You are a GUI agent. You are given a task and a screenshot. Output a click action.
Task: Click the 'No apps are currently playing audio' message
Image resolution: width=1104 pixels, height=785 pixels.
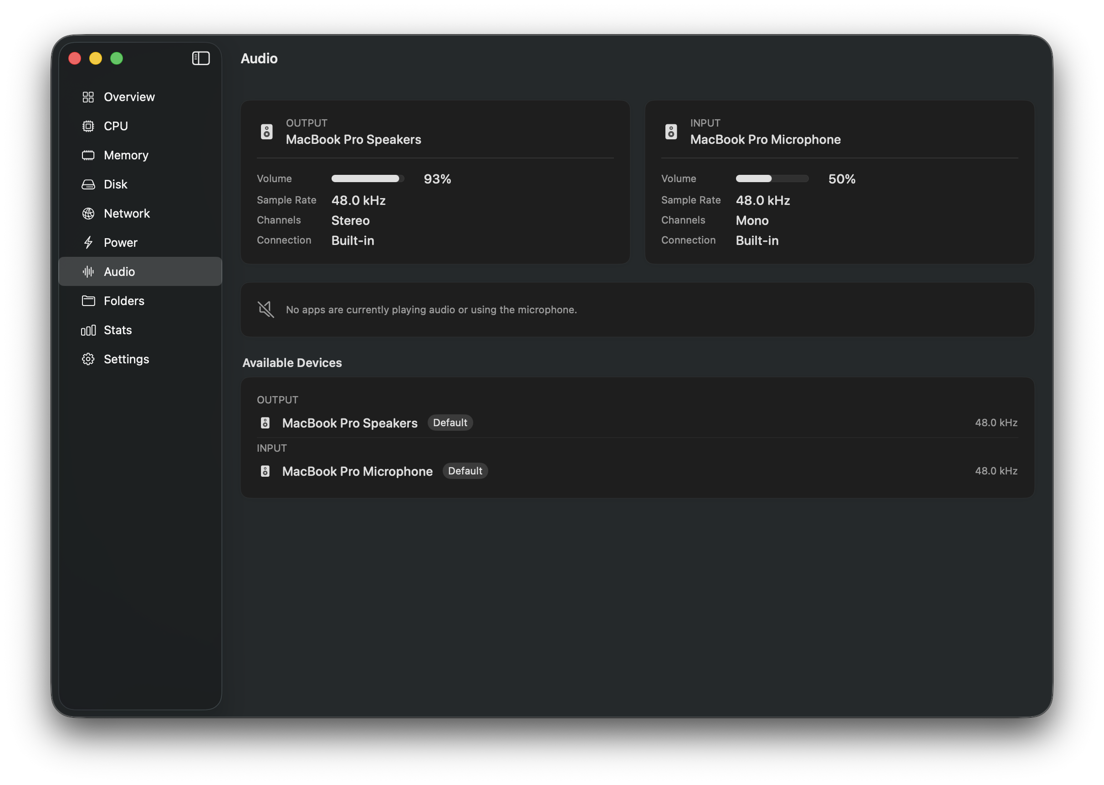click(431, 310)
